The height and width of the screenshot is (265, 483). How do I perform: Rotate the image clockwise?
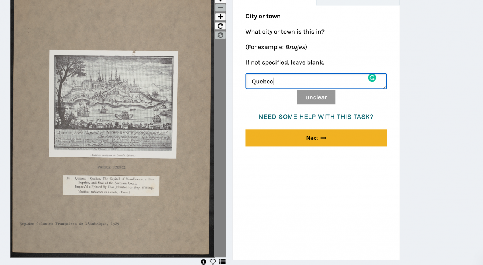[x=220, y=26]
